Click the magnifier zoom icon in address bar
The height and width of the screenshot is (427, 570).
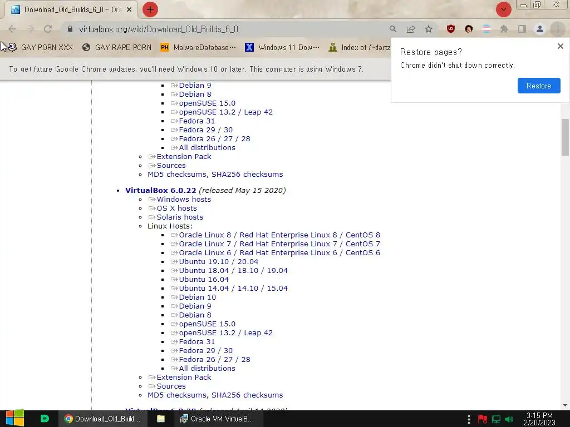pos(392,29)
